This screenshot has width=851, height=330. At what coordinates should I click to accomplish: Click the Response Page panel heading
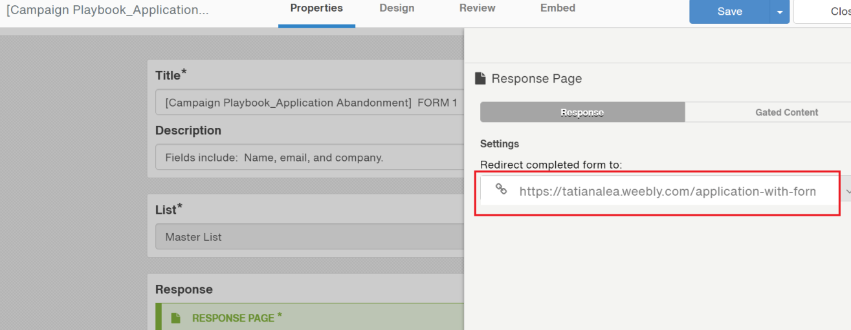[536, 79]
